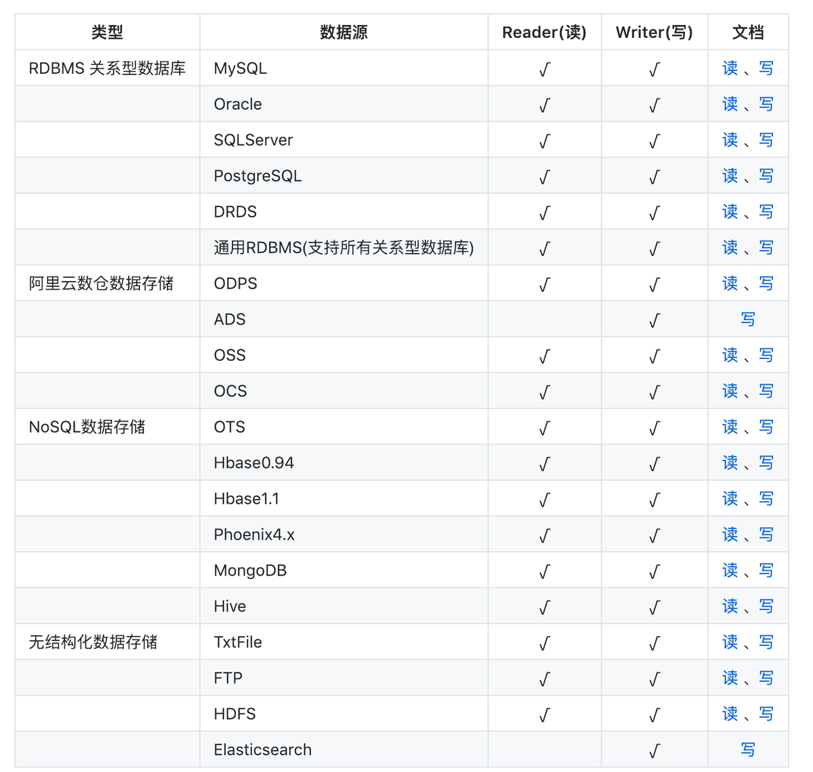Image resolution: width=813 pixels, height=772 pixels.
Task: Open the MySQL read (读) doc link
Action: tap(730, 68)
